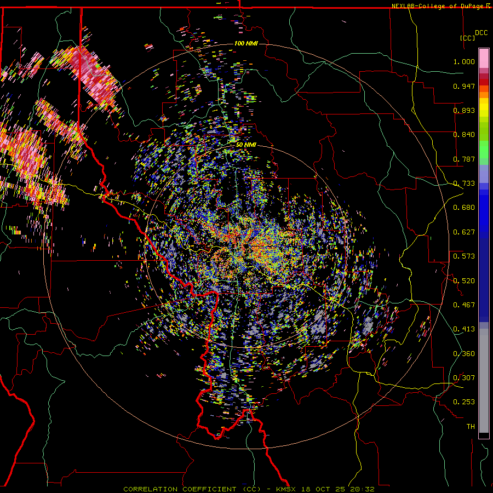The image size is (493, 493).
Task: Select the 0.573 value on the scale
Action: (x=464, y=256)
